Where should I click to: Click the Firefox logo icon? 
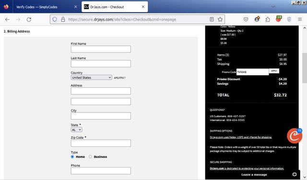click(6, 7)
